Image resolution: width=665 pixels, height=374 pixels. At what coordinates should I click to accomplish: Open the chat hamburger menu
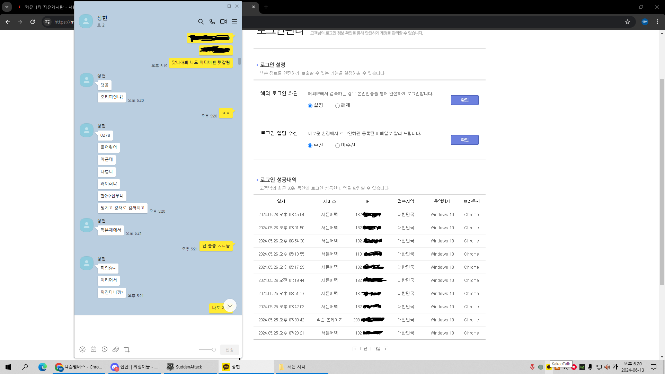[234, 21]
